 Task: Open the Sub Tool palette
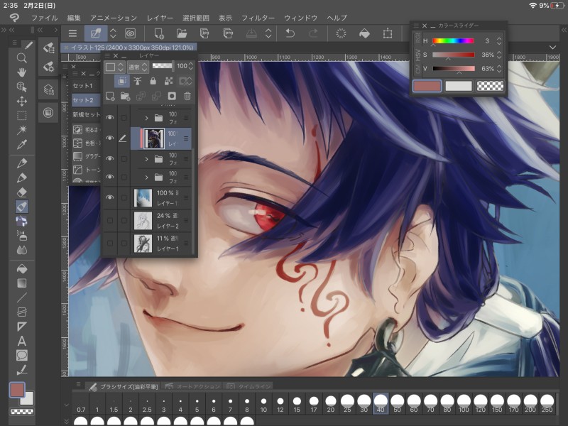point(48,48)
